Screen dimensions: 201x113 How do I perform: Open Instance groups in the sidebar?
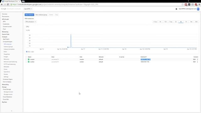point(8,47)
